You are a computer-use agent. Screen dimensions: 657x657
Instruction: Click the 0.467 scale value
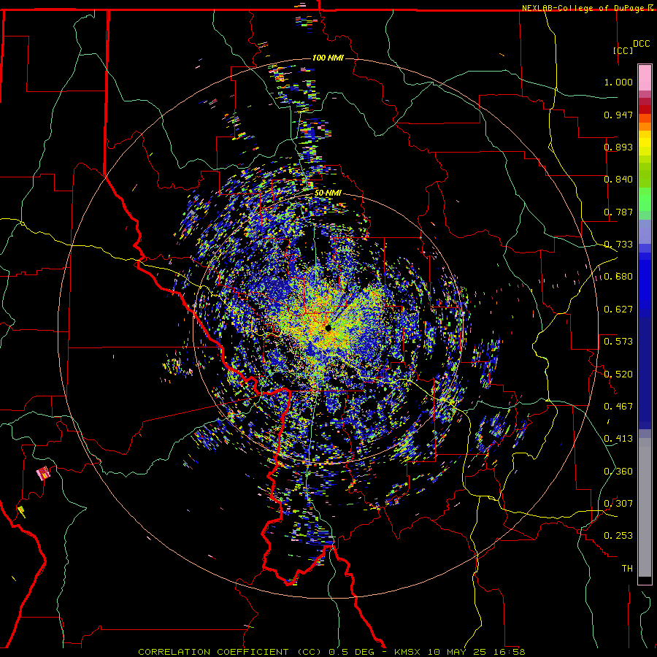click(618, 407)
